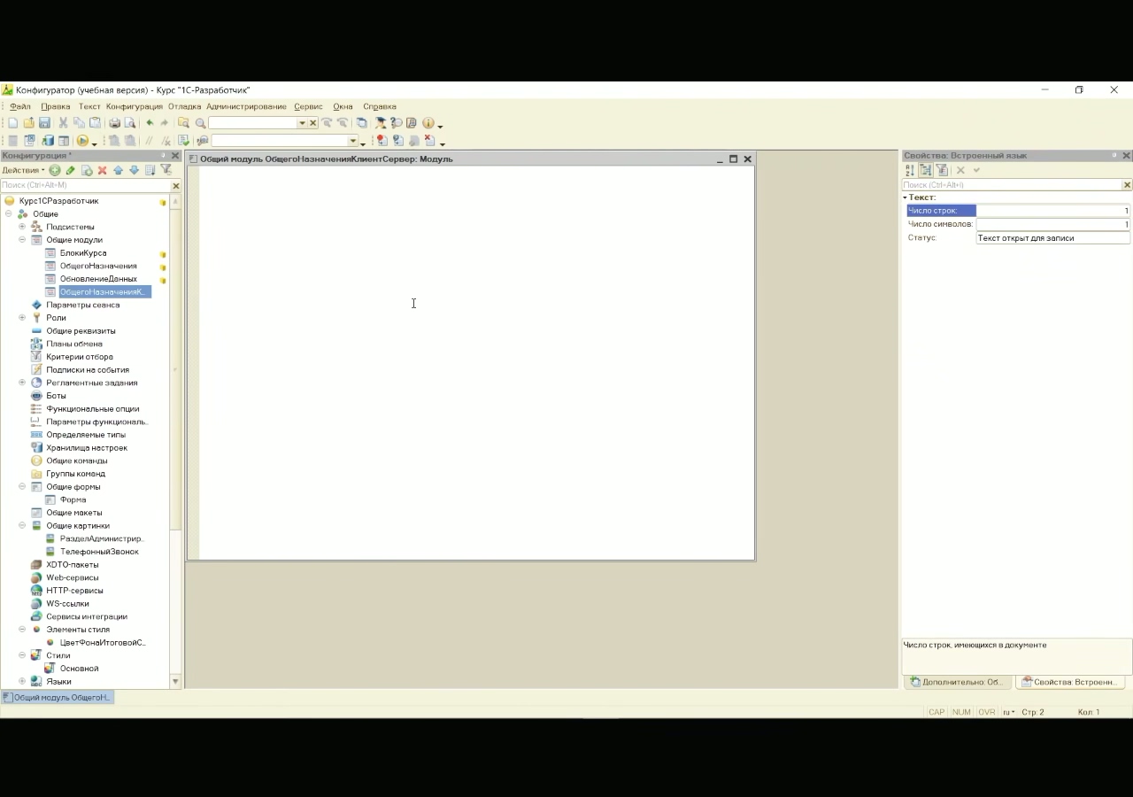Select the ТелефонныйЗвонок picture item
The width and height of the screenshot is (1133, 797).
(x=99, y=552)
